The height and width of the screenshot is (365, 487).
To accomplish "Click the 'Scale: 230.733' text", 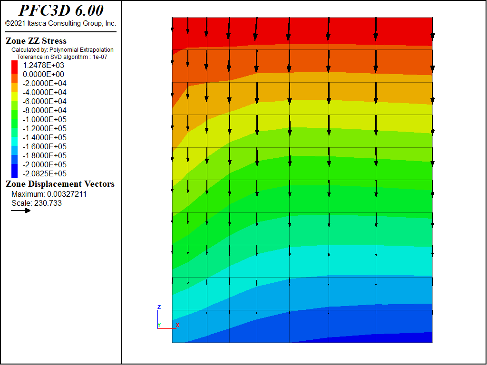I will pos(37,203).
